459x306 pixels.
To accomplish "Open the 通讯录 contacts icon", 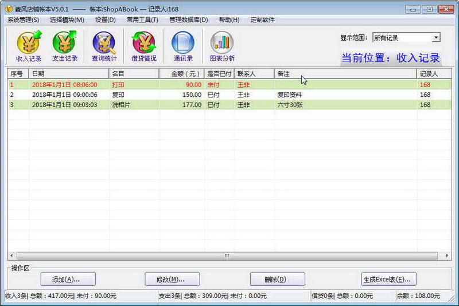I will pyautogui.click(x=183, y=46).
